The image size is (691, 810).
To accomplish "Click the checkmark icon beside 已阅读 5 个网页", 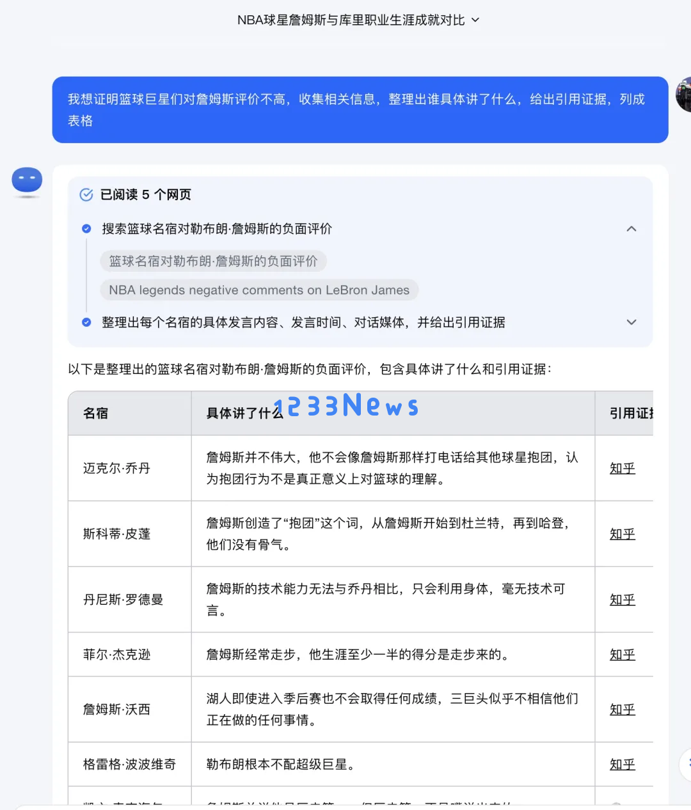I will click(x=86, y=195).
